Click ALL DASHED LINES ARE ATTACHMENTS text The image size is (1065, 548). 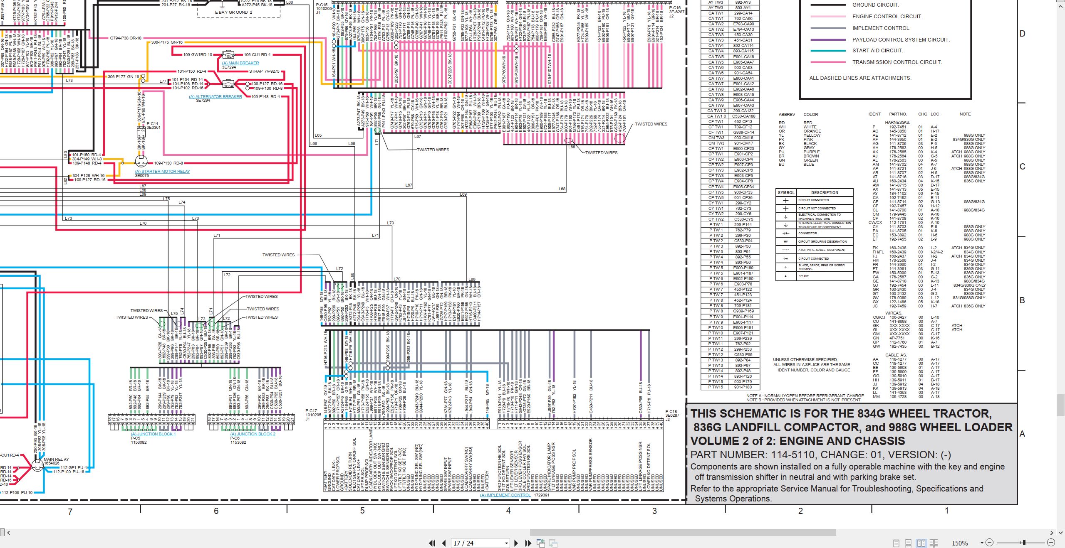[x=860, y=78]
